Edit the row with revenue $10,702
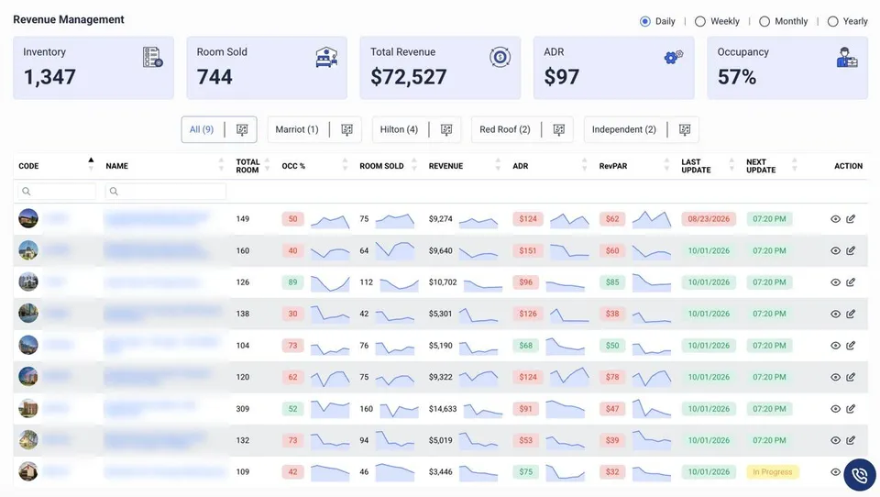 point(851,282)
